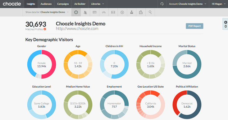Download the PDF Report

(194, 26)
